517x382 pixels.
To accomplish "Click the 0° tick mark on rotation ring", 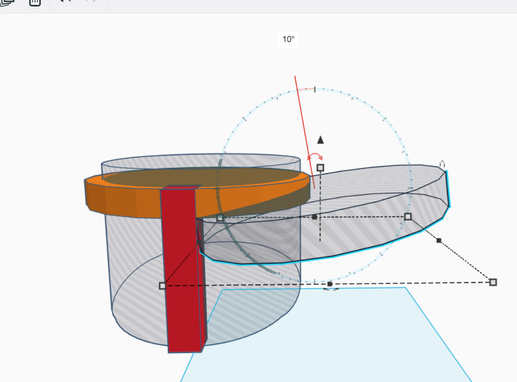I will 314,89.
